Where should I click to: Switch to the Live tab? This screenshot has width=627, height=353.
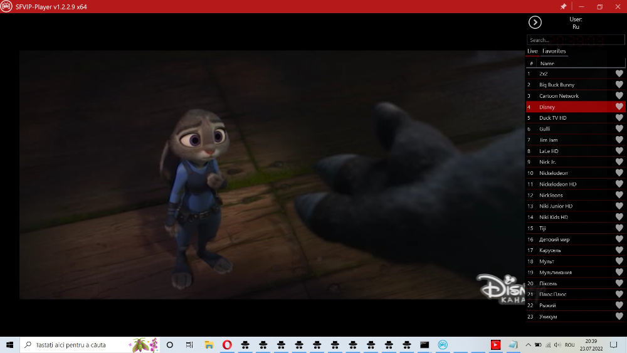click(532, 51)
